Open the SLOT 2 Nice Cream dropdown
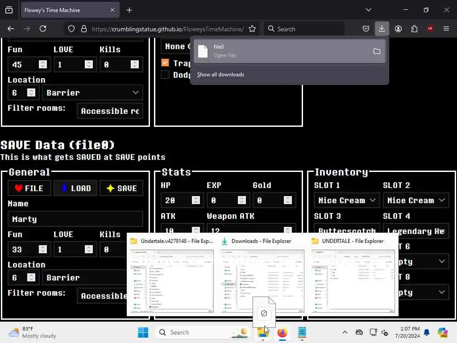The height and width of the screenshot is (343, 457). point(416,200)
